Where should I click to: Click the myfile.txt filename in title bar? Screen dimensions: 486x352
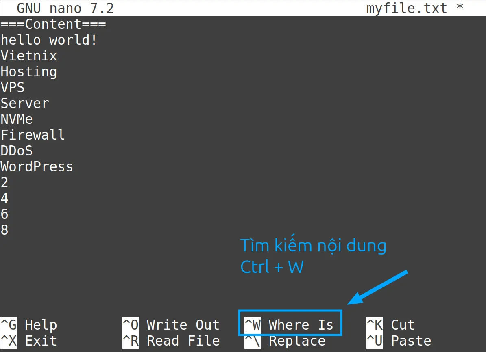(x=407, y=8)
